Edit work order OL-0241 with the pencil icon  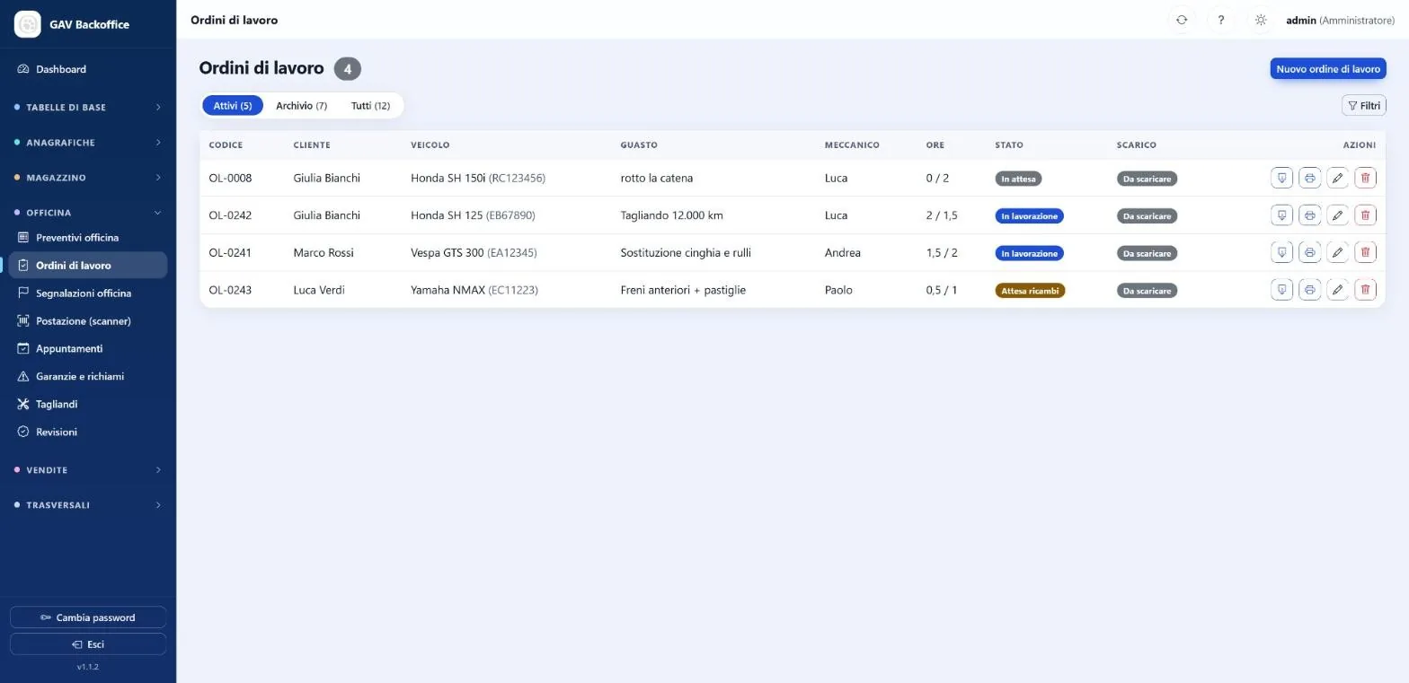pos(1338,252)
